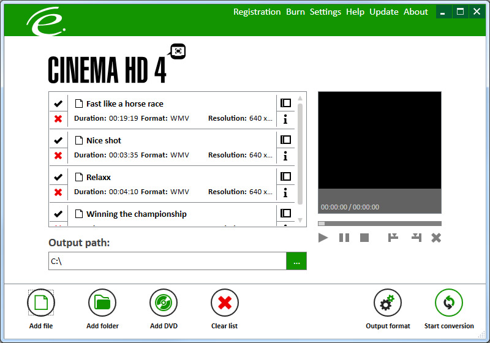Open the About menu item
Viewport: 490px width, 343px height.
[416, 12]
